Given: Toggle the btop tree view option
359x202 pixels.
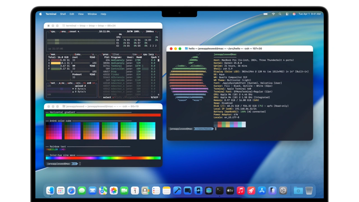Looking at the screenshot, I should tap(135, 54).
